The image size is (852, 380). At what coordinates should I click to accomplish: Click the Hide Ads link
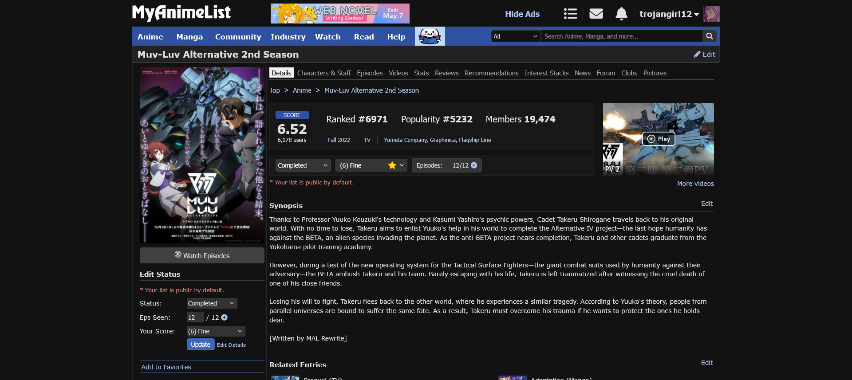[522, 14]
